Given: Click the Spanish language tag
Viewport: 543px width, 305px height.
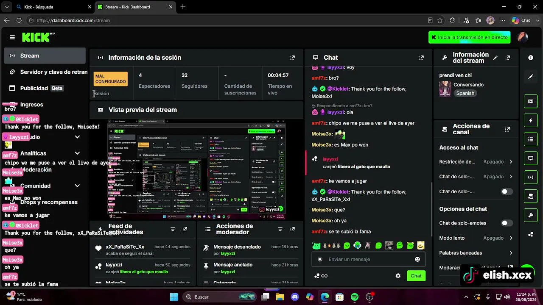Looking at the screenshot, I should pyautogui.click(x=465, y=93).
